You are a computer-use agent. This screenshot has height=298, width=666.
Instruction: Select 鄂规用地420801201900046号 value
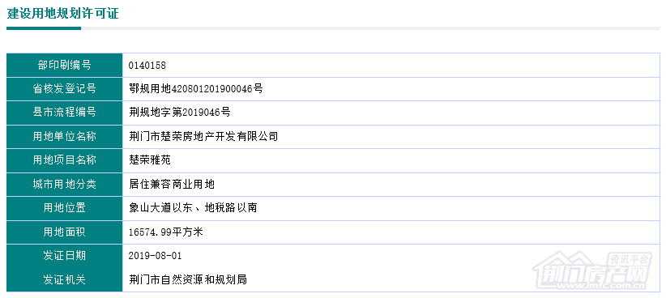click(196, 89)
